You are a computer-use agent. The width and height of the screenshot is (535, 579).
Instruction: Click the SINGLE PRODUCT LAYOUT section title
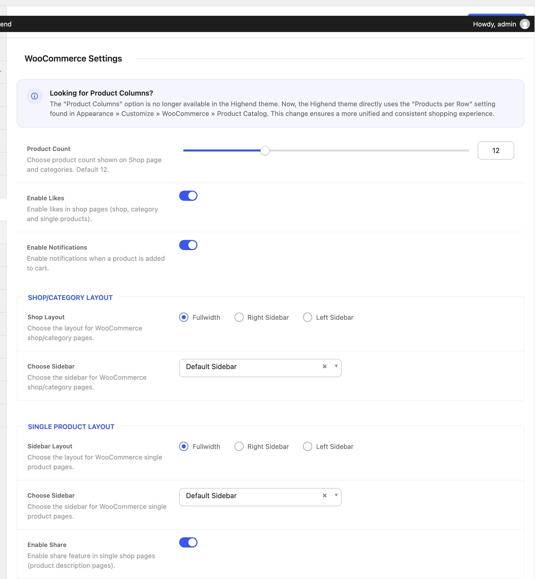(71, 426)
